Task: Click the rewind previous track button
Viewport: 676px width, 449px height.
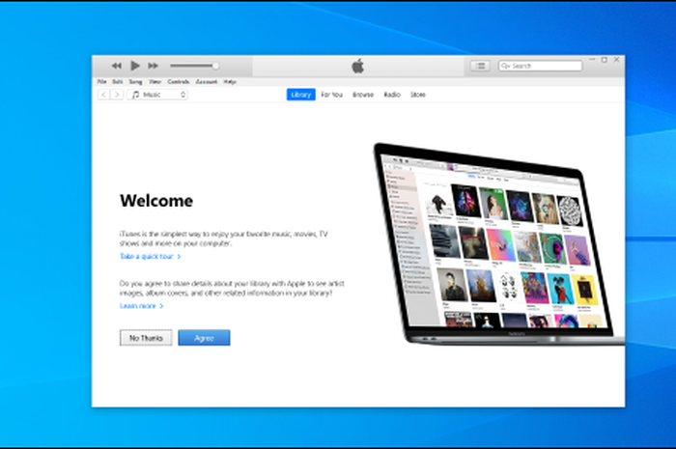Action: point(117,66)
